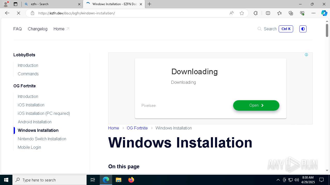This screenshot has height=185, width=330.
Task: Open Browser essentials heart icon
Action: coord(302,13)
